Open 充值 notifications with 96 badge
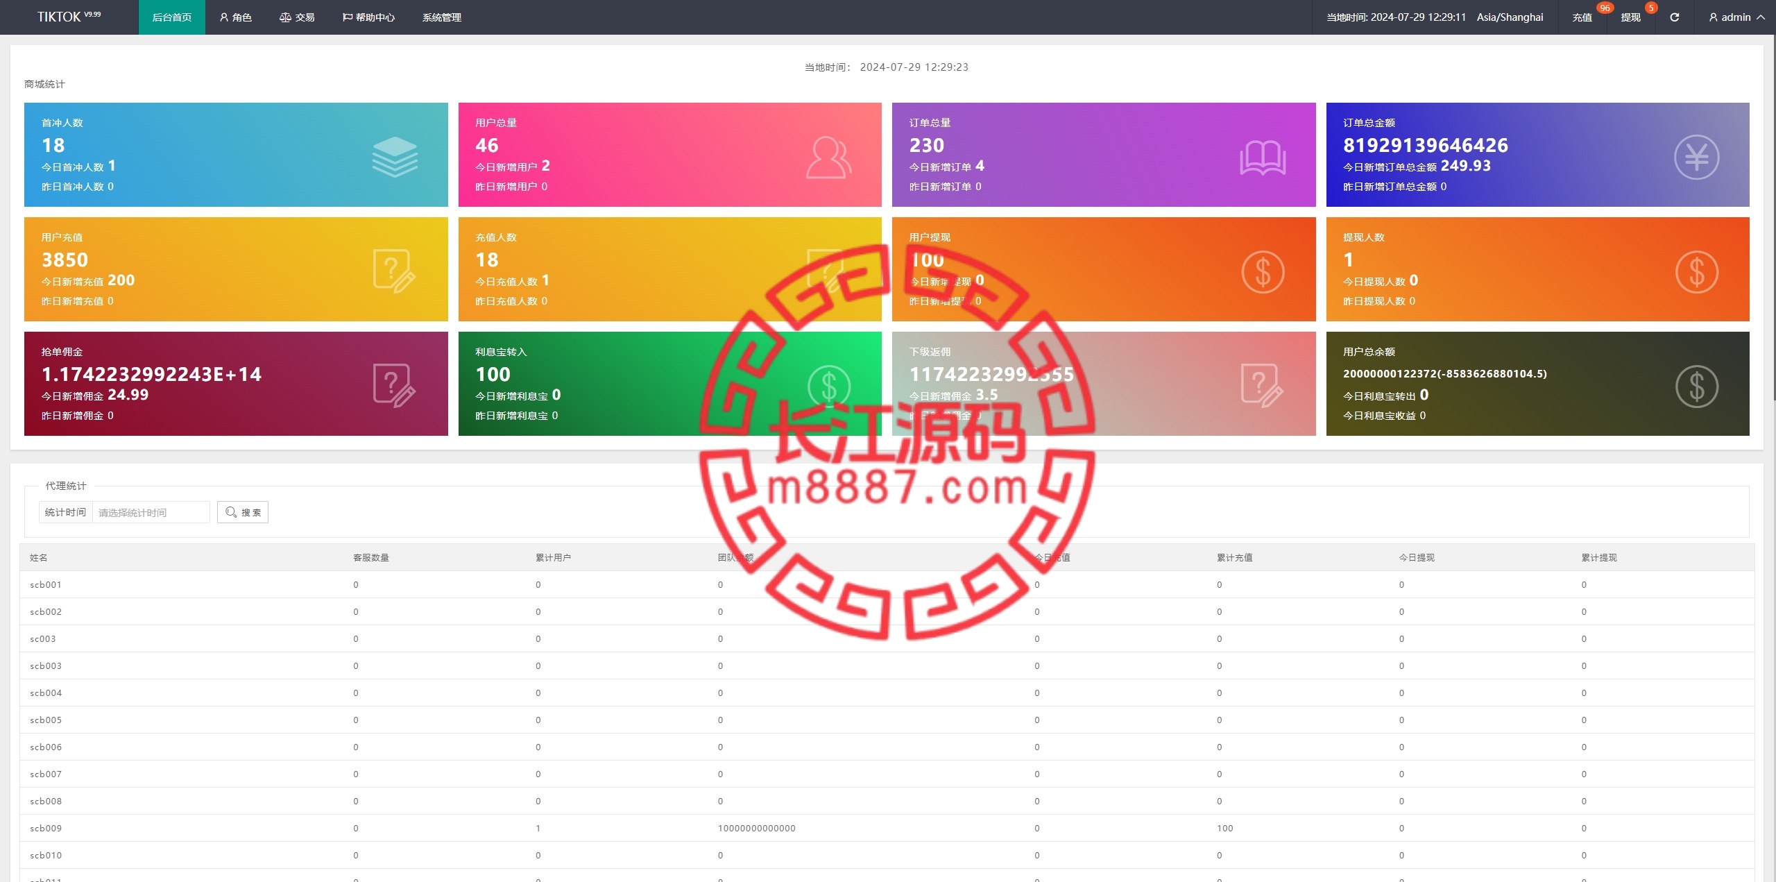1776x882 pixels. (x=1582, y=17)
